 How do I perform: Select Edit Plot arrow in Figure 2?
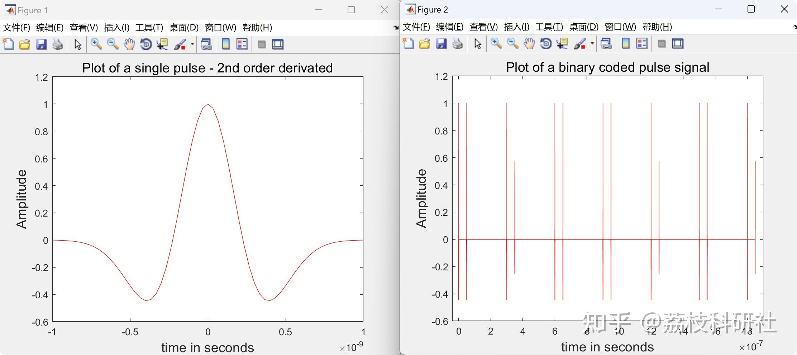point(477,43)
